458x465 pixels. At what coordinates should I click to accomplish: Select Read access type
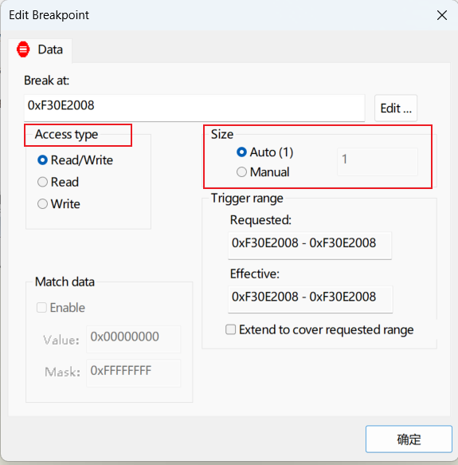click(58, 182)
